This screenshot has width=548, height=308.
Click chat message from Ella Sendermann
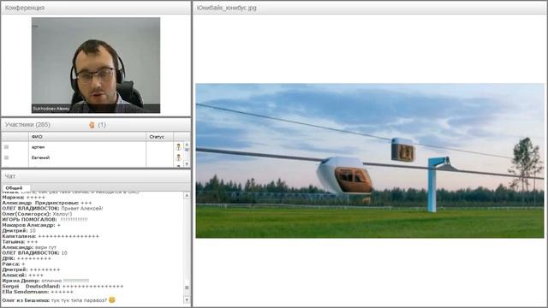(38, 293)
